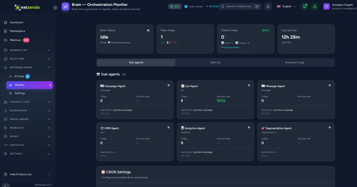This screenshot has width=357, height=187.
Task: Click in the Search in NetSendo field
Action: coord(240,7)
